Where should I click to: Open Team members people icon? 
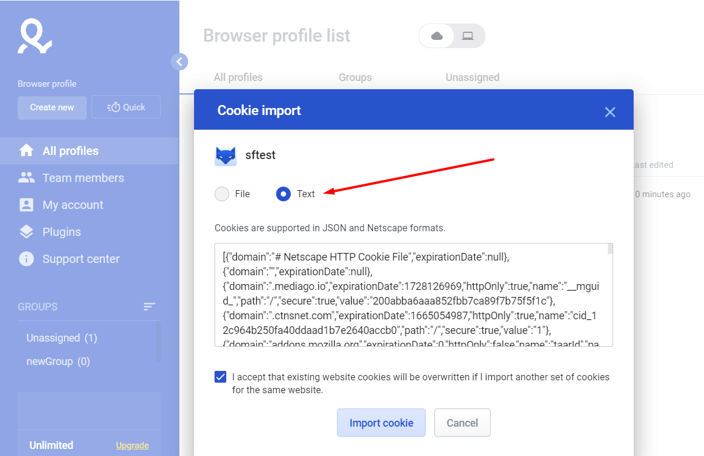point(26,178)
